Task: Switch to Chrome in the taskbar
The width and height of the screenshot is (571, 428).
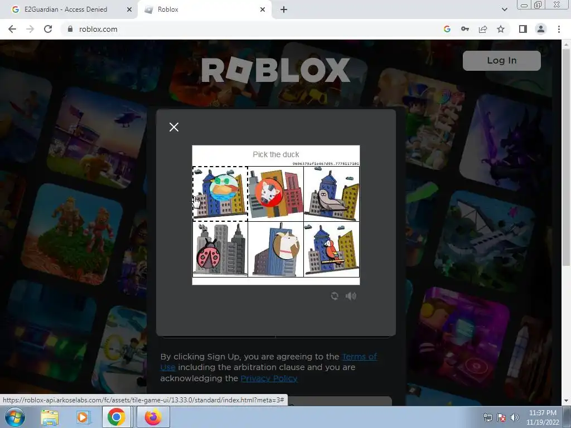Action: pyautogui.click(x=116, y=417)
